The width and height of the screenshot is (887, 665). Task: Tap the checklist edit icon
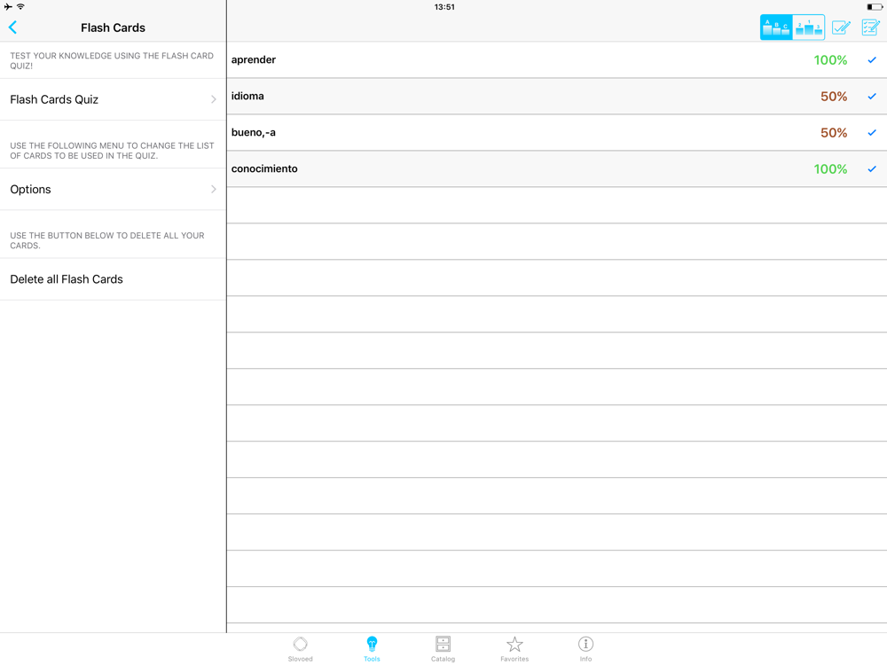point(871,27)
